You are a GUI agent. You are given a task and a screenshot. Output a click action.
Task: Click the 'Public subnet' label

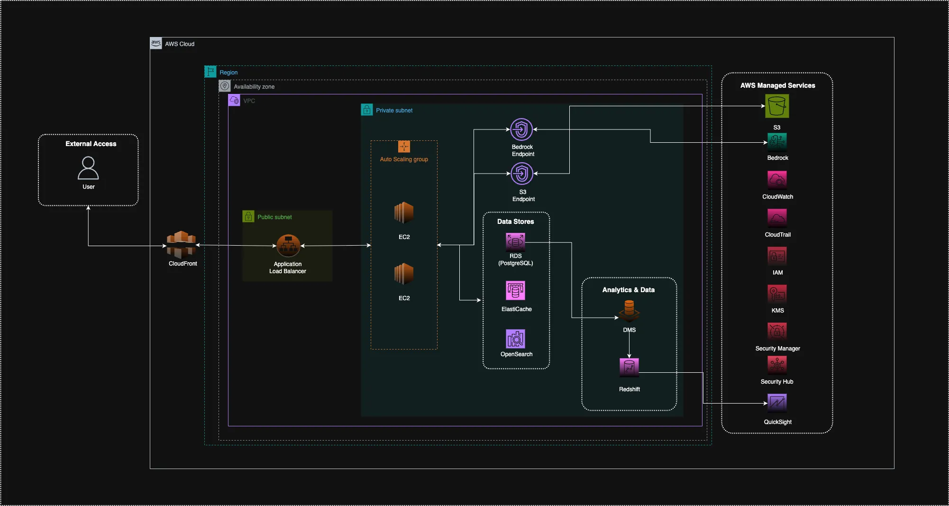point(274,217)
